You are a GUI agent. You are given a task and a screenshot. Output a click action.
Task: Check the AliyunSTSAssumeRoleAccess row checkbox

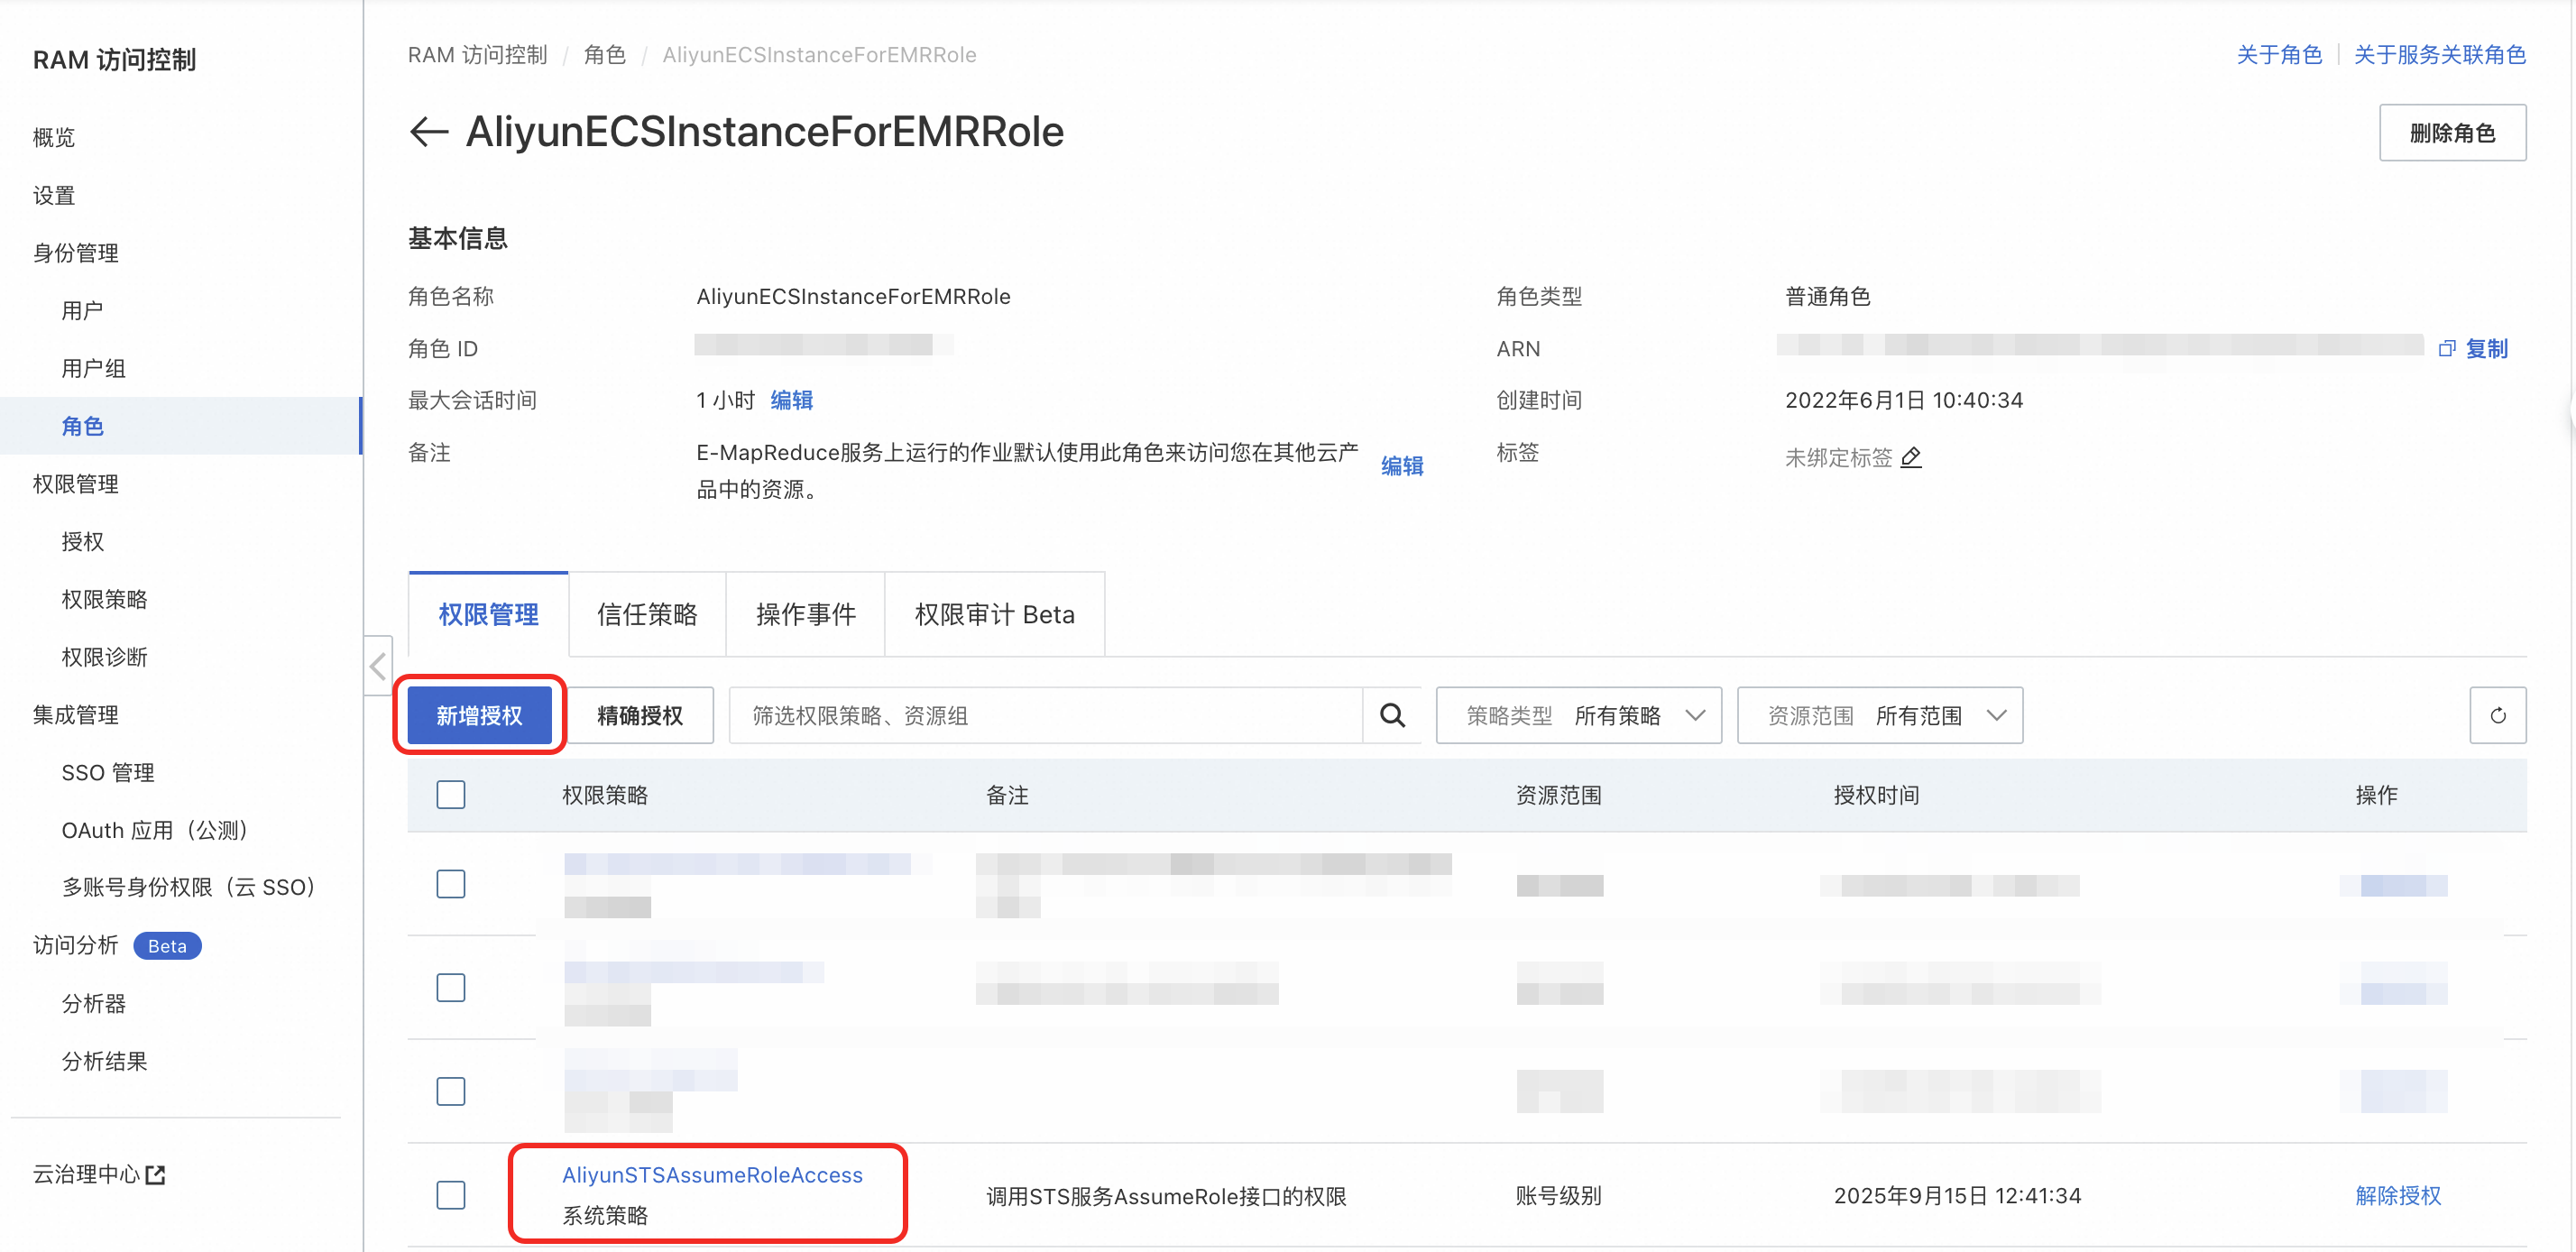coord(451,1195)
